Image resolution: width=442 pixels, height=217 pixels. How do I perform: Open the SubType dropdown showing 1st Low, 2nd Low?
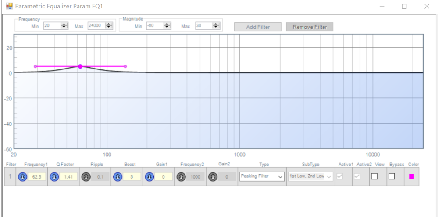[310, 176]
